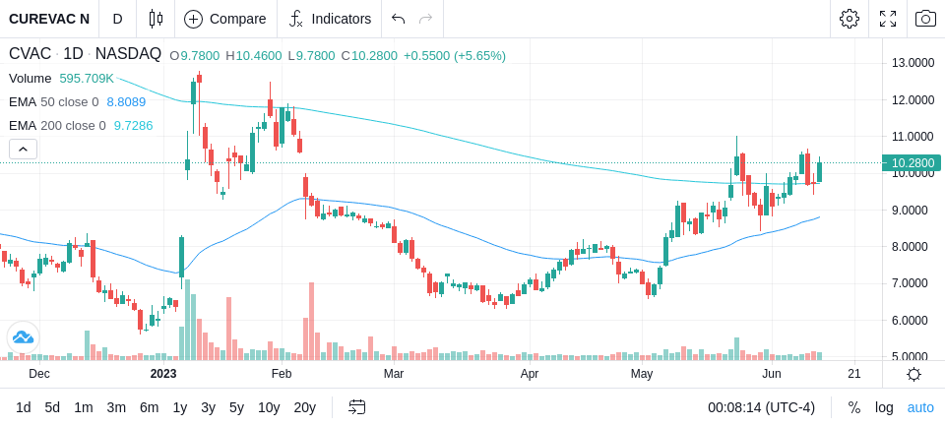
Task: Click the Volume value 595.709K
Action: click(87, 79)
